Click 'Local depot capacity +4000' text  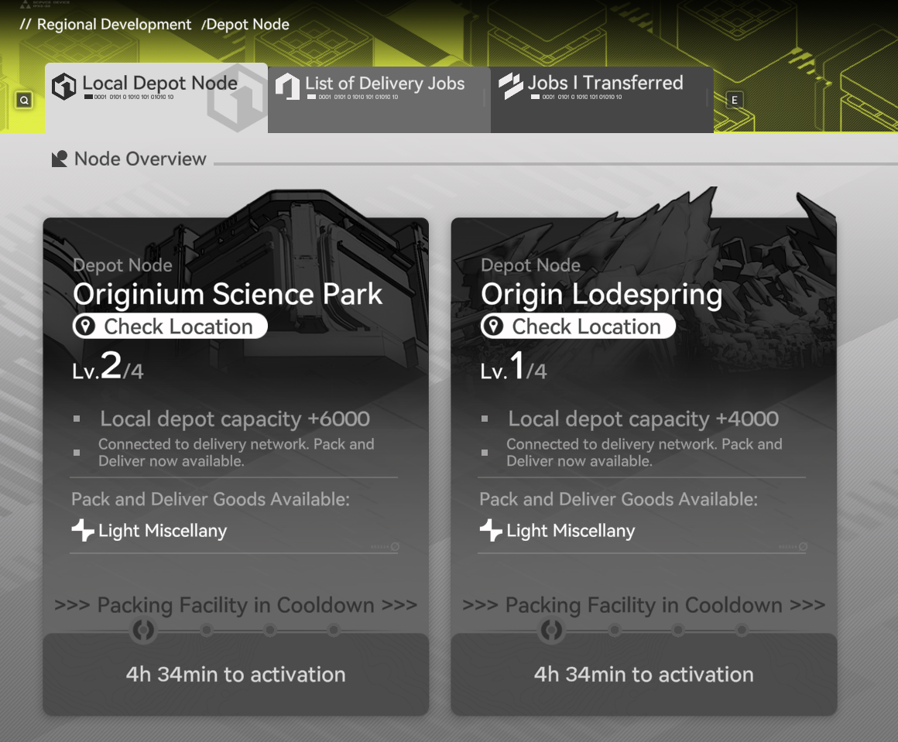click(x=643, y=419)
